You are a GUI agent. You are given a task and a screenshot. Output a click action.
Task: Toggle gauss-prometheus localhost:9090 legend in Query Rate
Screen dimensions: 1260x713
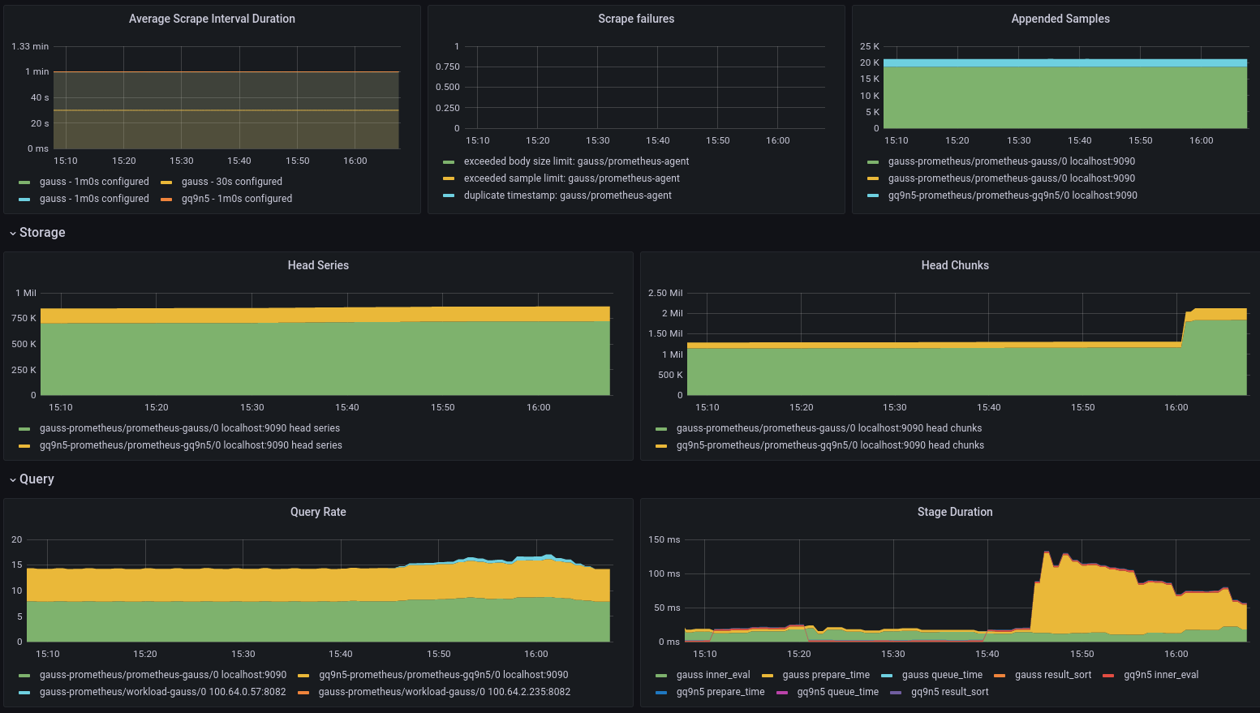[x=163, y=675]
